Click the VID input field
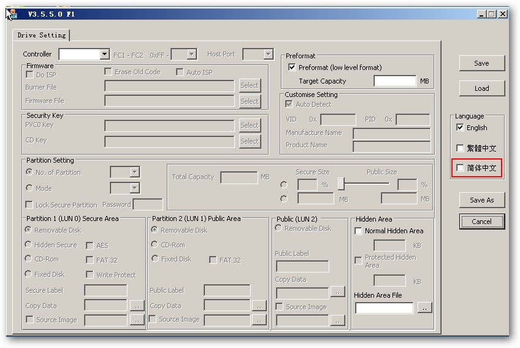Viewport: 520px width, 348px height. pyautogui.click(x=338, y=120)
